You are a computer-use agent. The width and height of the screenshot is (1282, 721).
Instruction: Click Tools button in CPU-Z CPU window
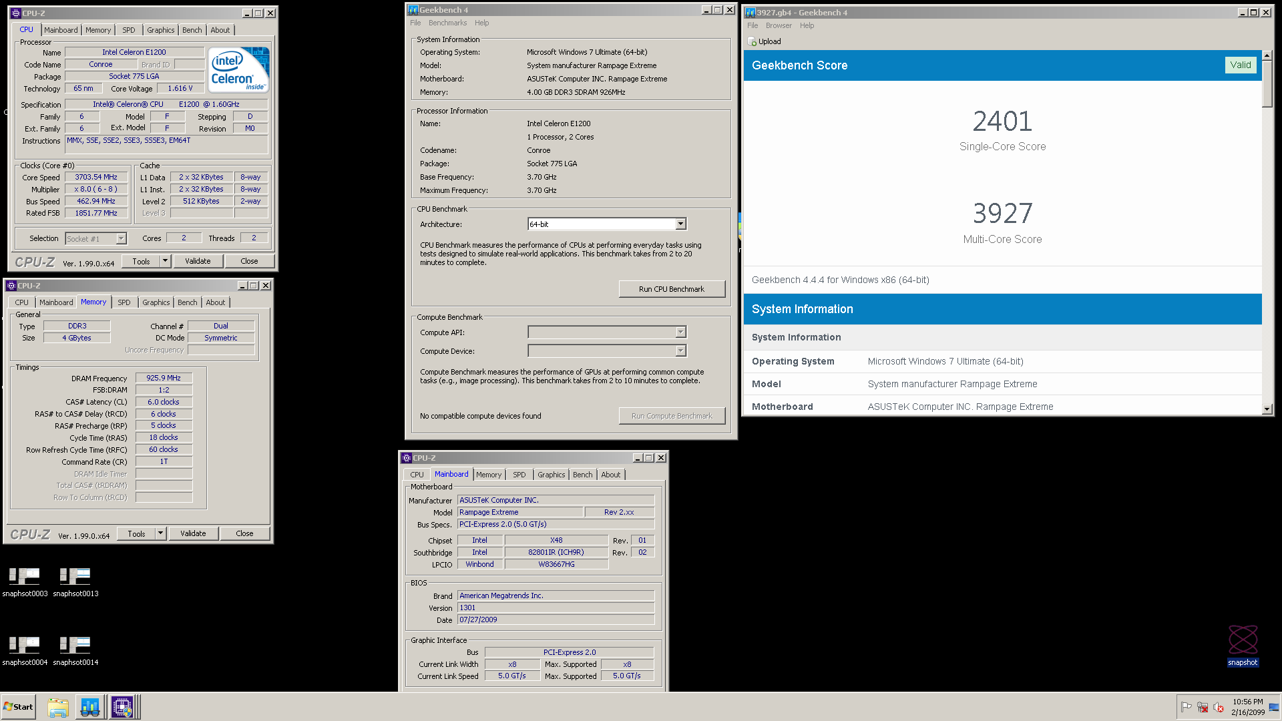click(141, 261)
